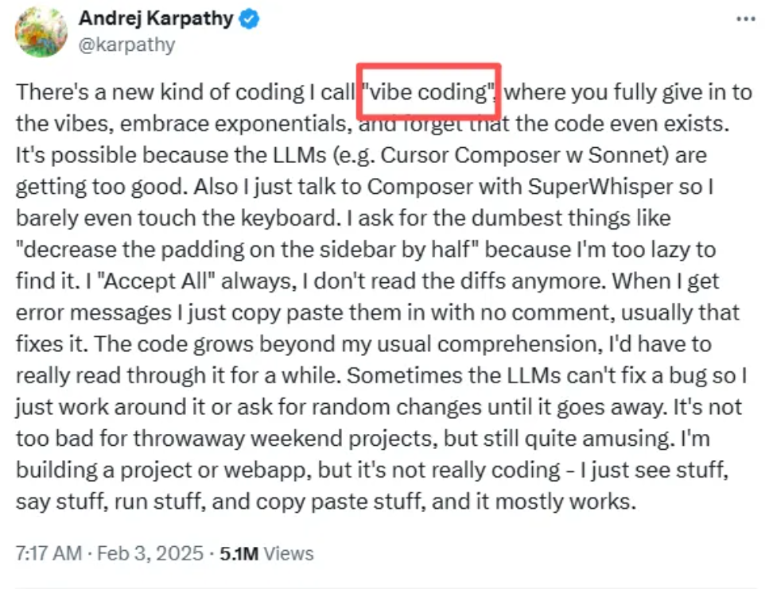Screen dimensions: 773x589
Task: Click the blue verified badge
Action: pyautogui.click(x=250, y=20)
